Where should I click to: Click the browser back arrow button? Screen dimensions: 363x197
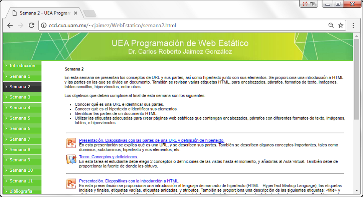click(x=10, y=26)
